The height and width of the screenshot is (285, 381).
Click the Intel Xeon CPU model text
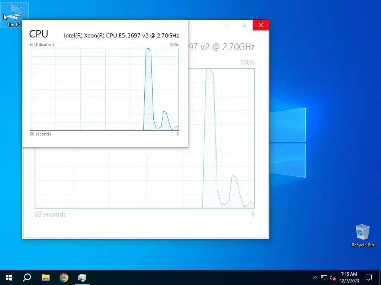(x=122, y=35)
